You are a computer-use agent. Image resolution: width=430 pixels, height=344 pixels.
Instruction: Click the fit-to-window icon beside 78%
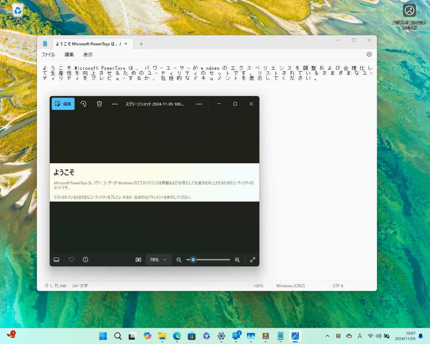point(138,260)
